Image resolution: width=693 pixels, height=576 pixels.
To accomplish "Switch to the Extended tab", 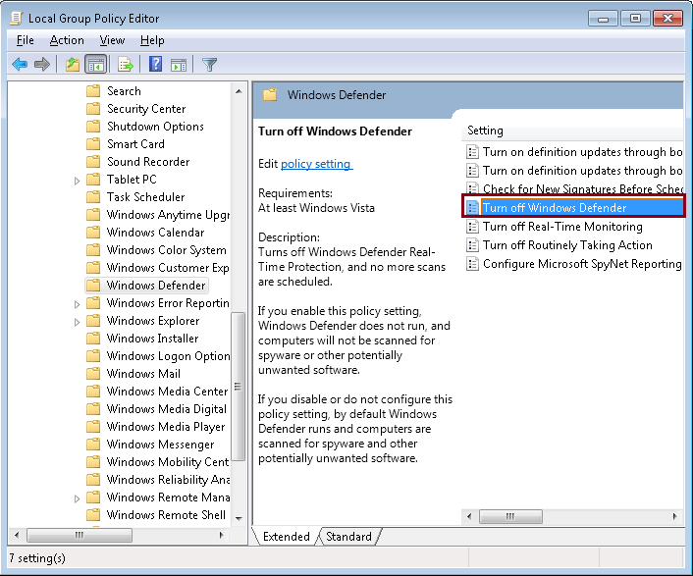I will click(x=286, y=536).
